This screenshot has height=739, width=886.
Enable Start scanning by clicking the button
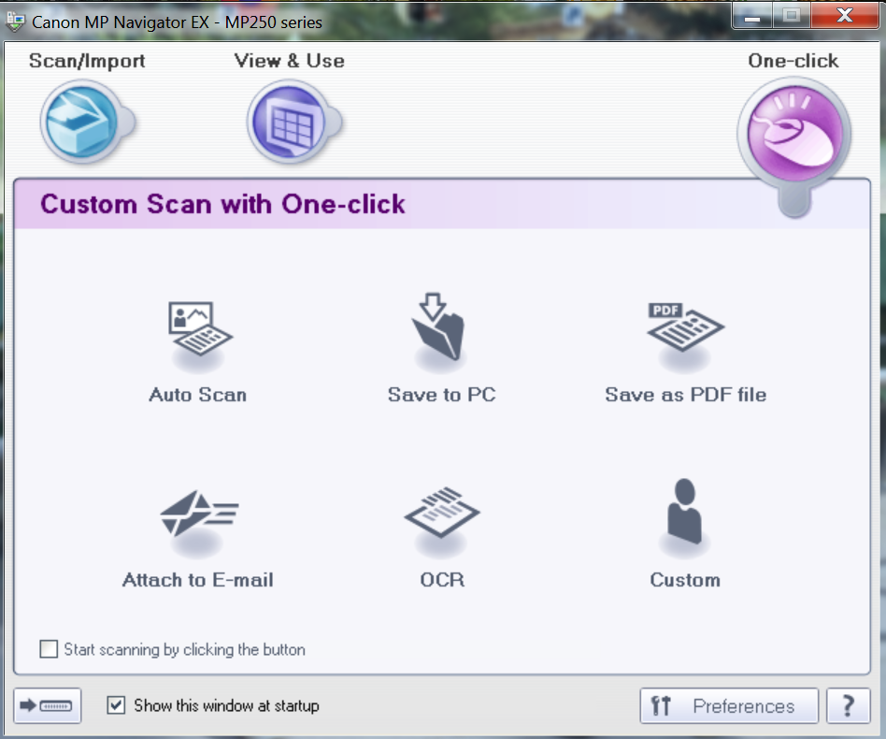tap(49, 649)
